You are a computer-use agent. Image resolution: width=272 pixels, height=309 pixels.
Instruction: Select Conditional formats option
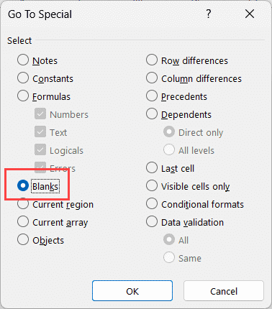pyautogui.click(x=152, y=204)
